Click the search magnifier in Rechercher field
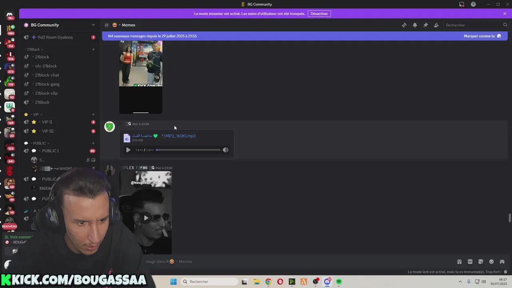The width and height of the screenshot is (512, 288). tap(505, 25)
